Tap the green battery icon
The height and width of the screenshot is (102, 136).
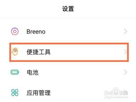(15, 72)
